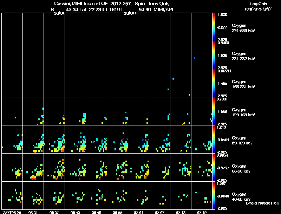Click the '06:31' time axis label
The image size is (281, 214).
click(33, 212)
